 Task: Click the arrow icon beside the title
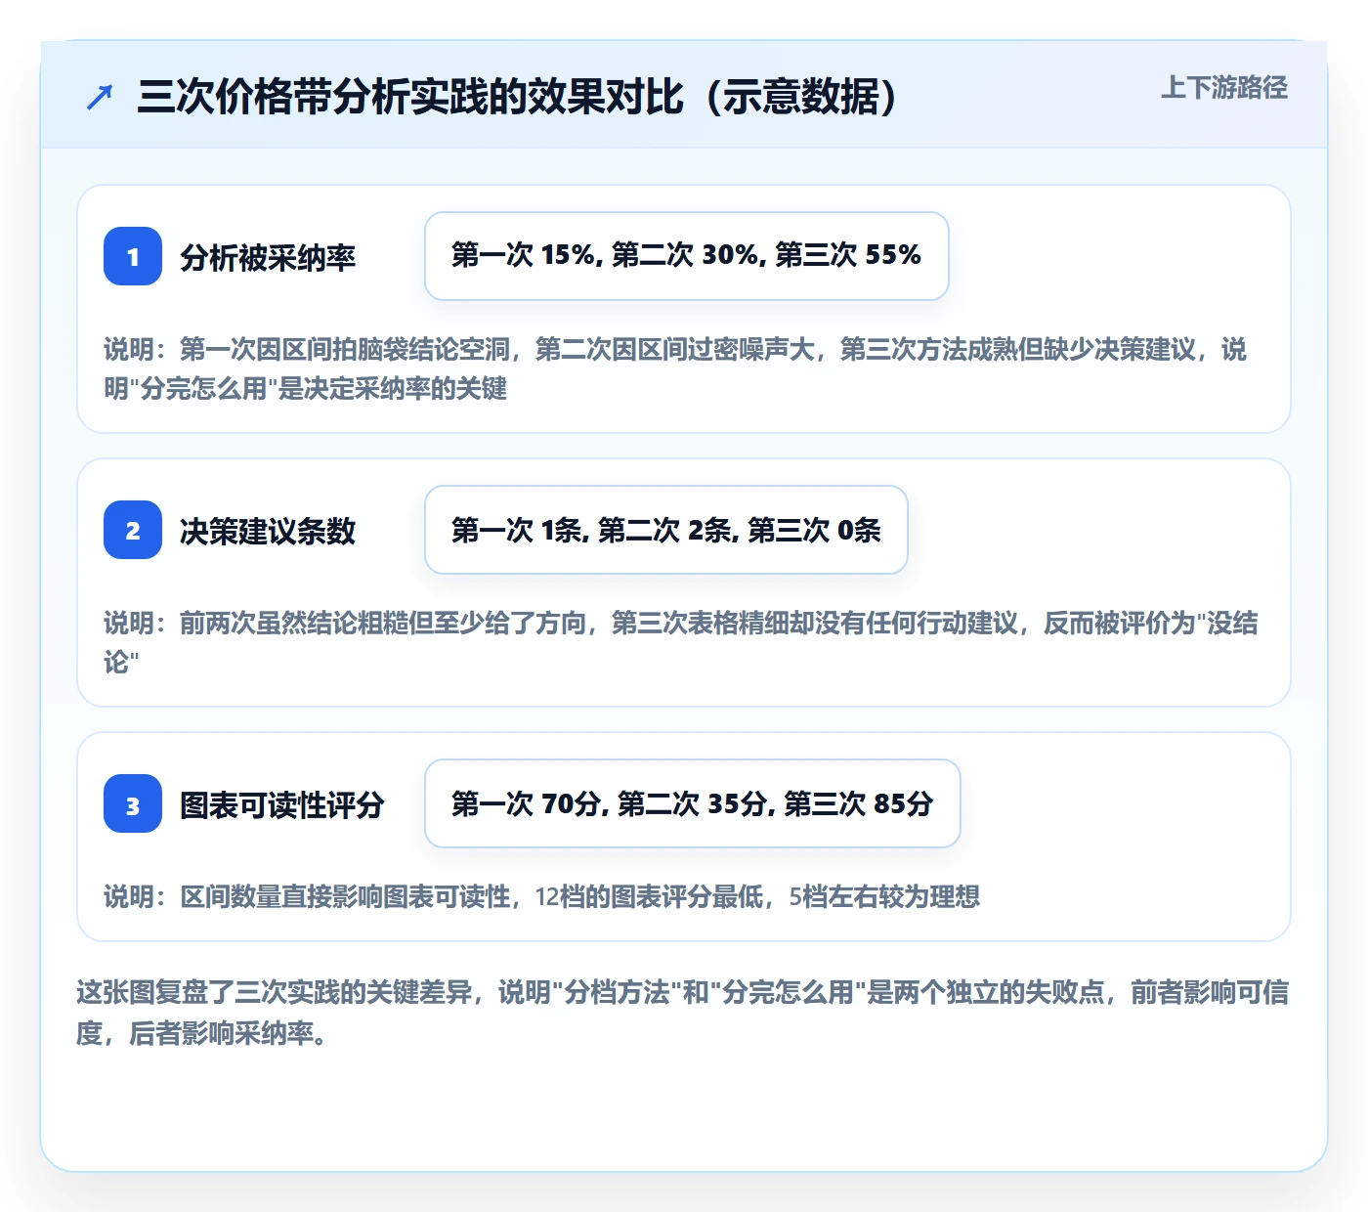(100, 97)
